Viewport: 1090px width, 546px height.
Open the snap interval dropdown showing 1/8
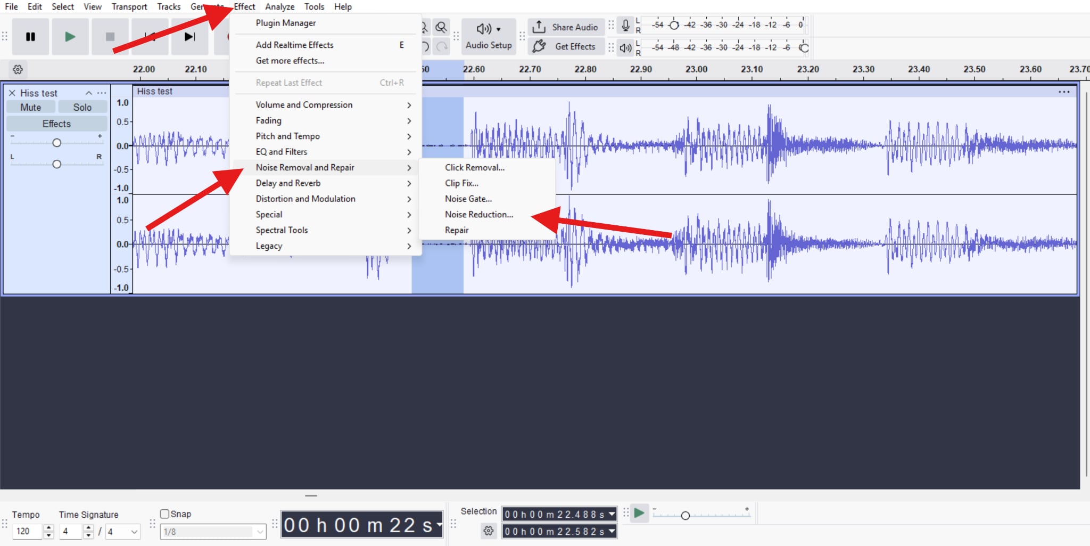point(212,531)
